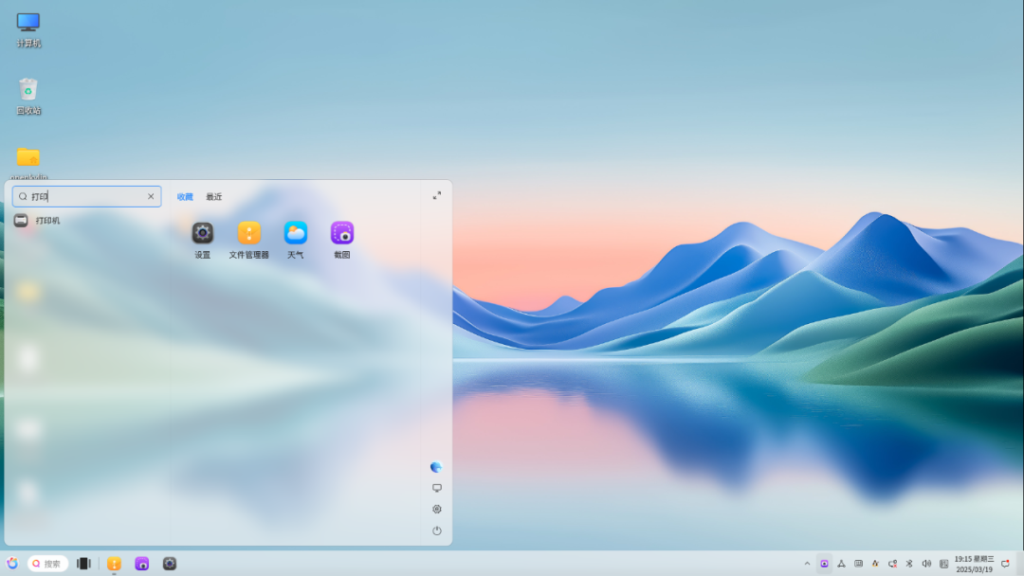Expand the start menu to fullscreen
This screenshot has width=1024, height=576.
click(x=437, y=196)
